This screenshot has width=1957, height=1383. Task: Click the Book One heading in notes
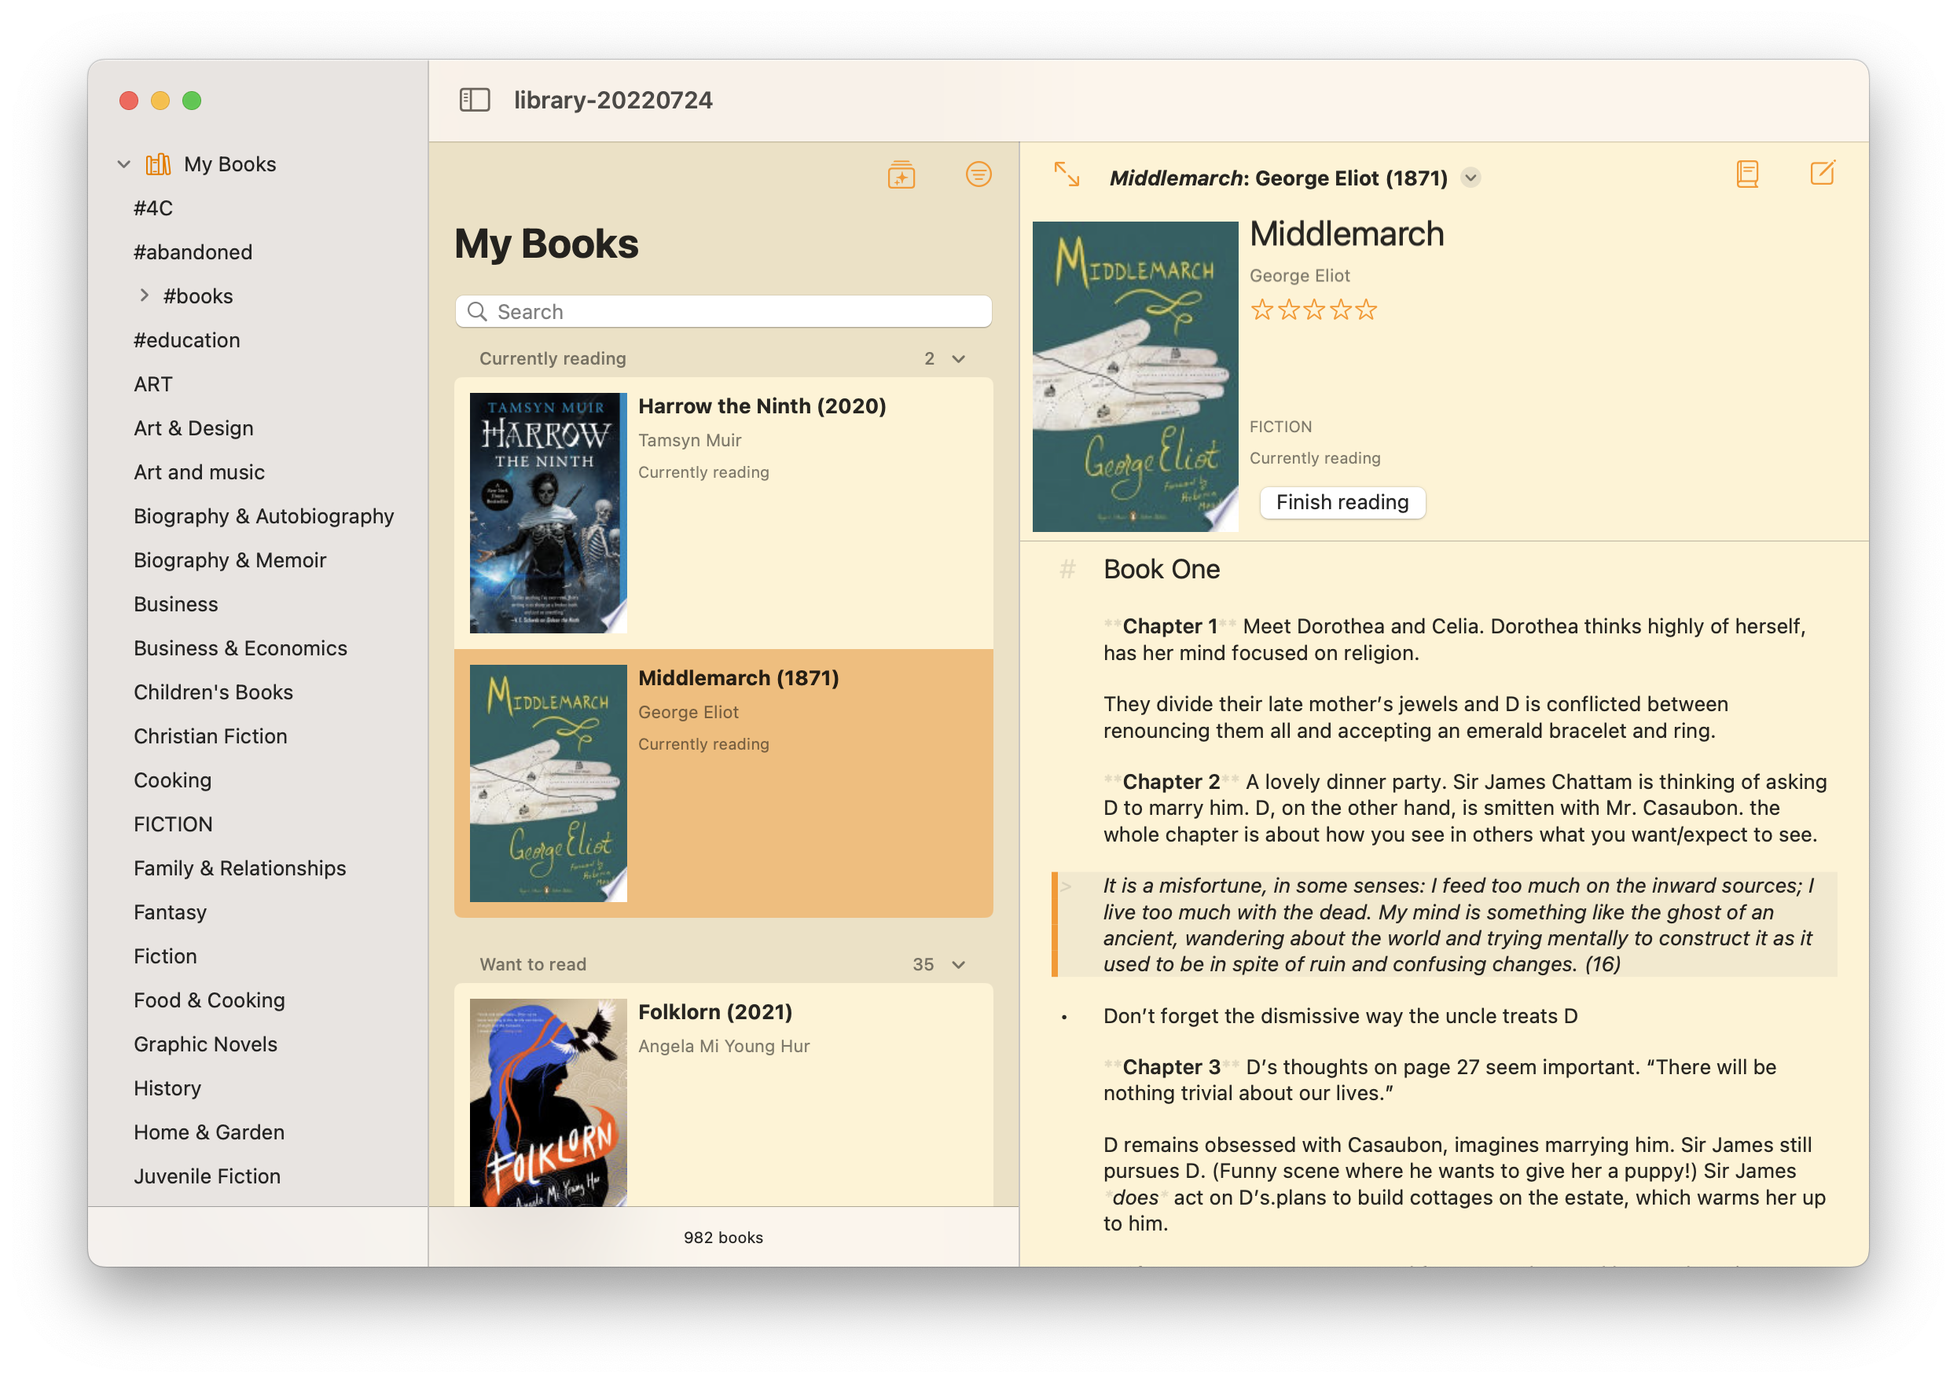tap(1161, 568)
